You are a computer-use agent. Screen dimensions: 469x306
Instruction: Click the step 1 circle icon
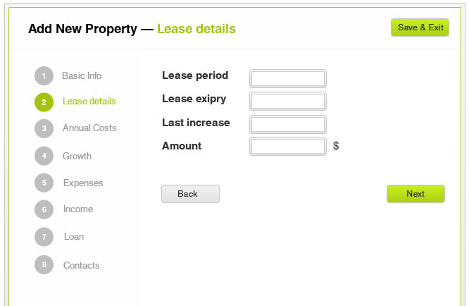pos(44,76)
